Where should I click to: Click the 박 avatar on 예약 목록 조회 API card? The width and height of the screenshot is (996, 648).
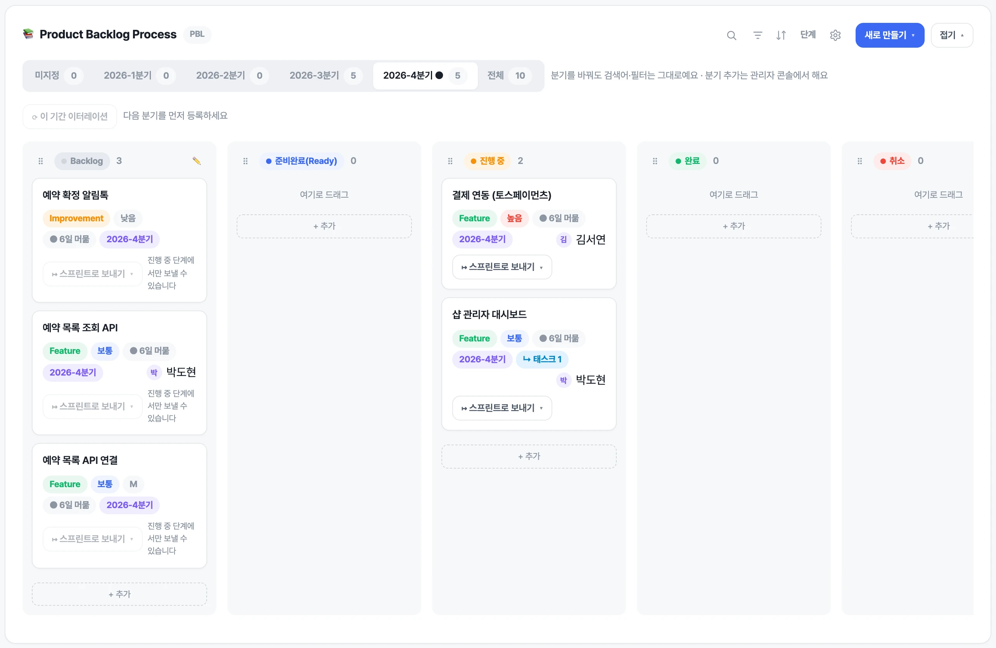click(x=154, y=372)
